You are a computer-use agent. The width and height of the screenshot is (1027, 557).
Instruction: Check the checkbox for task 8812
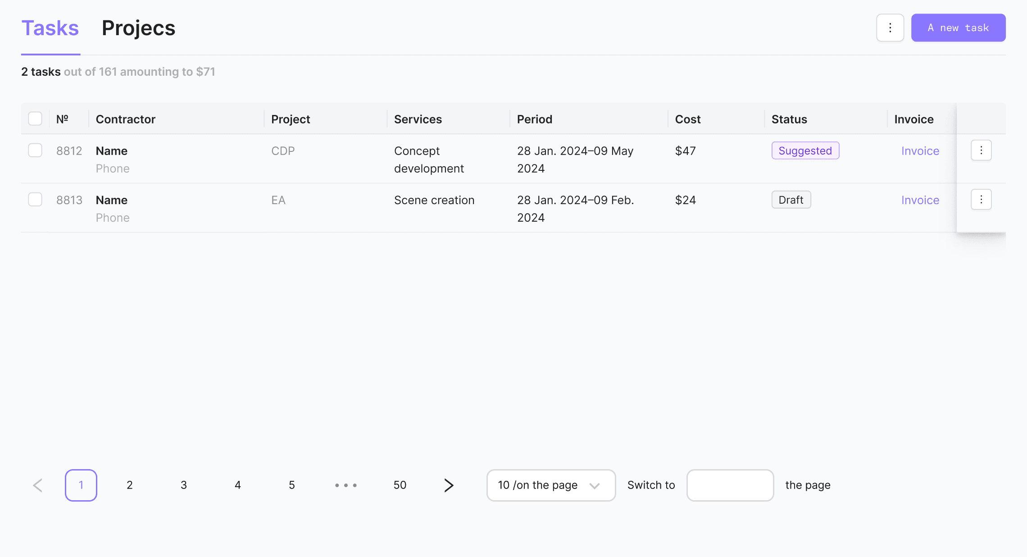35,151
